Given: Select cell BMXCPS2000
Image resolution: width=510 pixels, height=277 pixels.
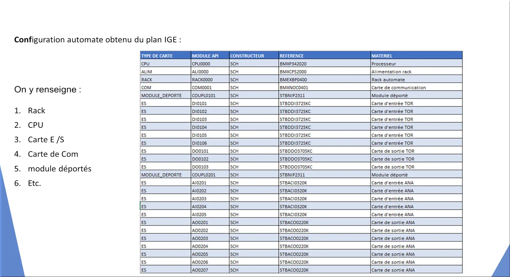Looking at the screenshot, I should point(325,72).
